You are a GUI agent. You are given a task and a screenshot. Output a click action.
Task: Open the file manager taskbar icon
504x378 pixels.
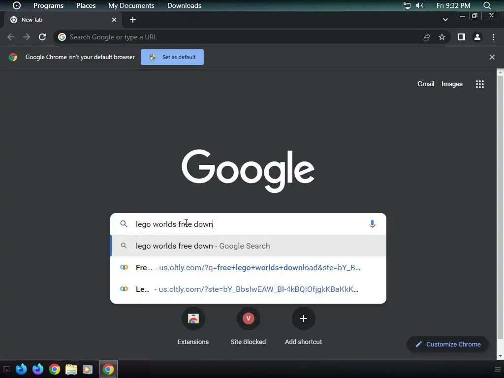pos(71,369)
